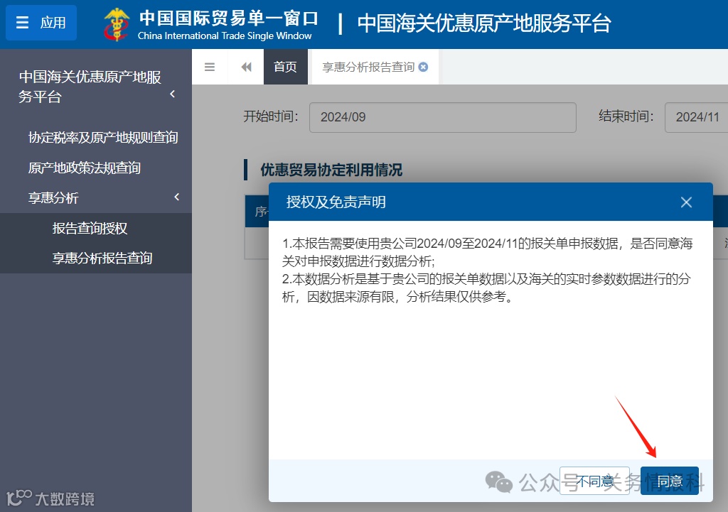The width and height of the screenshot is (728, 512).
Task: Open 协定税率及原产地规则查询 in sidebar
Action: pos(103,137)
